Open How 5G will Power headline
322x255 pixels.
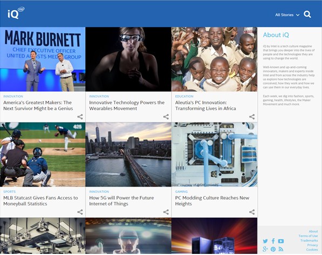(121, 201)
